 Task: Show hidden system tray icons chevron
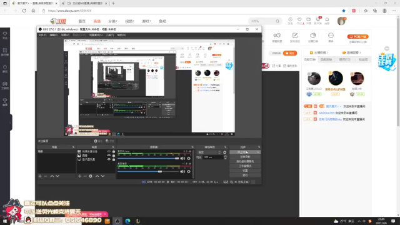pyautogui.click(x=359, y=221)
